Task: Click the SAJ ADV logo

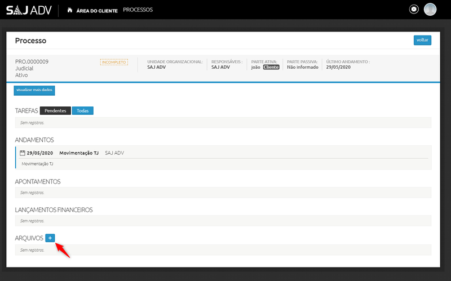Action: [x=29, y=10]
